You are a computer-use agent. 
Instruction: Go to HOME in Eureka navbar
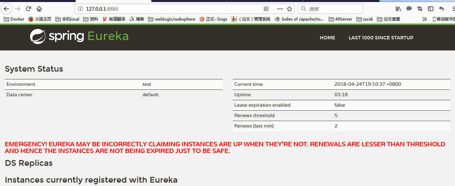[327, 38]
